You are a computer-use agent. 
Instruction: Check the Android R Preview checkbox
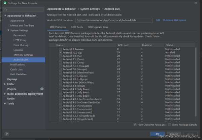pos(60,49)
